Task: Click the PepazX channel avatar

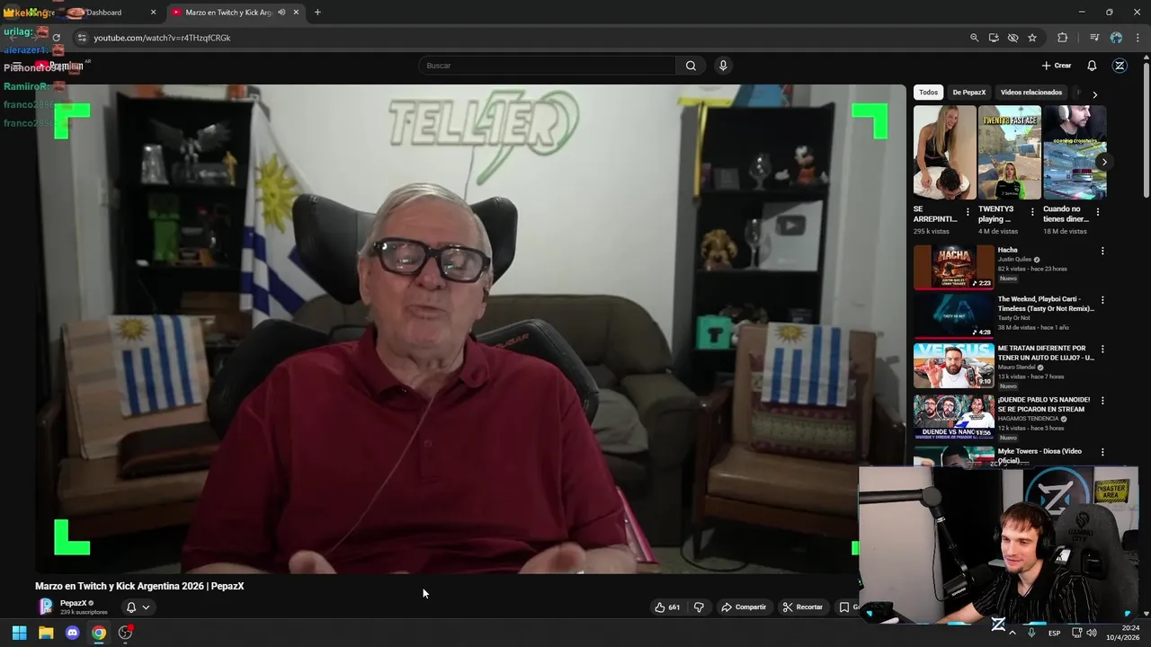Action: 45,607
